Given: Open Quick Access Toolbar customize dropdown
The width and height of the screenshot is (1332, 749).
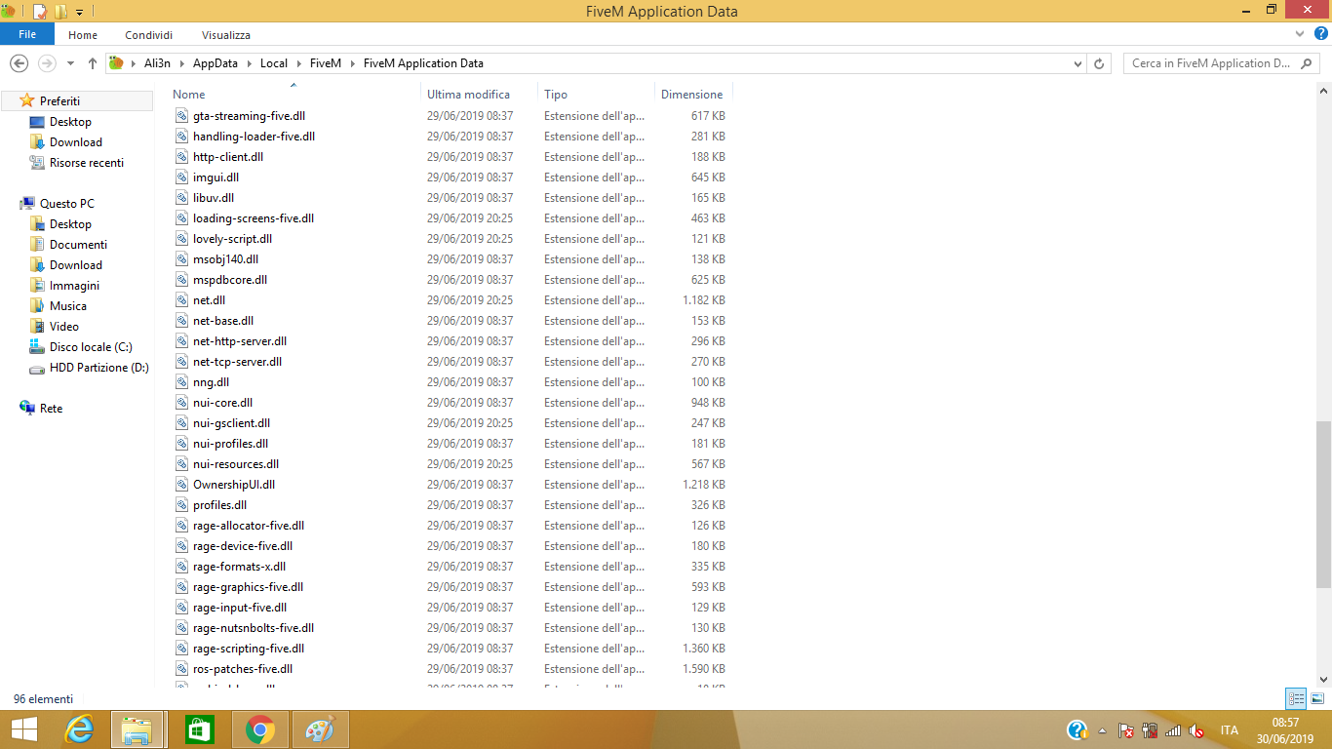Looking at the screenshot, I should tap(80, 12).
